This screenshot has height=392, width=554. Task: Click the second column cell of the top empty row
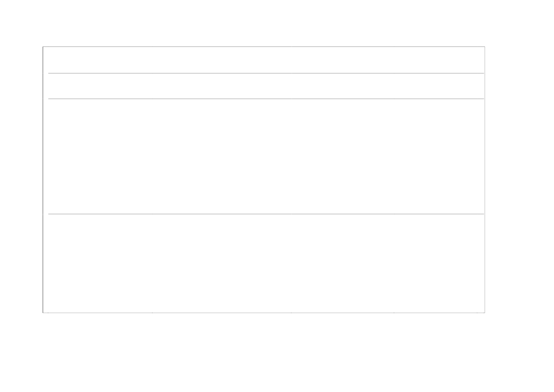(221, 60)
